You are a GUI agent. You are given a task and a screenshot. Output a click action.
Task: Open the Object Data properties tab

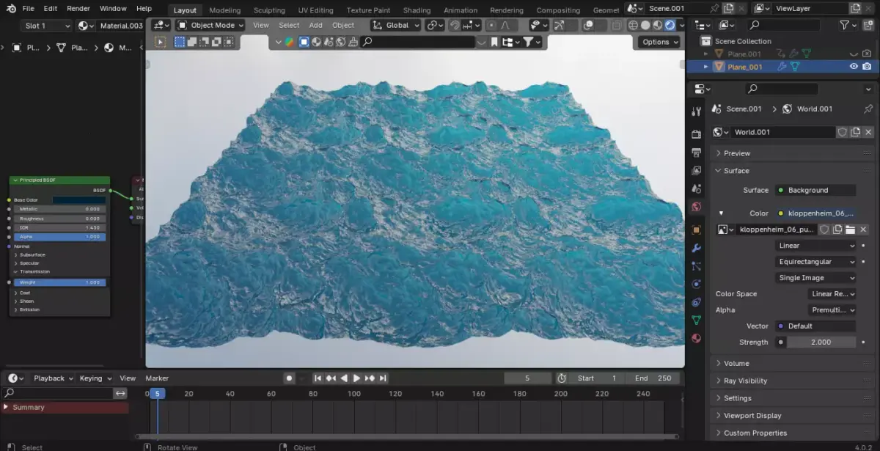click(696, 320)
